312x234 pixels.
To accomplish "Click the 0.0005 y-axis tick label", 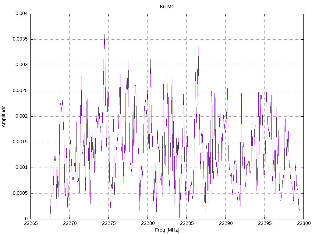I will pyautogui.click(x=20, y=193).
